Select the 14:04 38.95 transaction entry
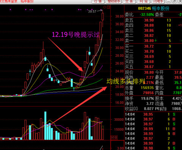This screenshot has width=182, height=150. tap(153, 114)
